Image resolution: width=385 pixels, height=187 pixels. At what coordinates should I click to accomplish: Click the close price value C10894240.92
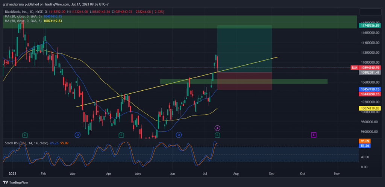(x=122, y=12)
